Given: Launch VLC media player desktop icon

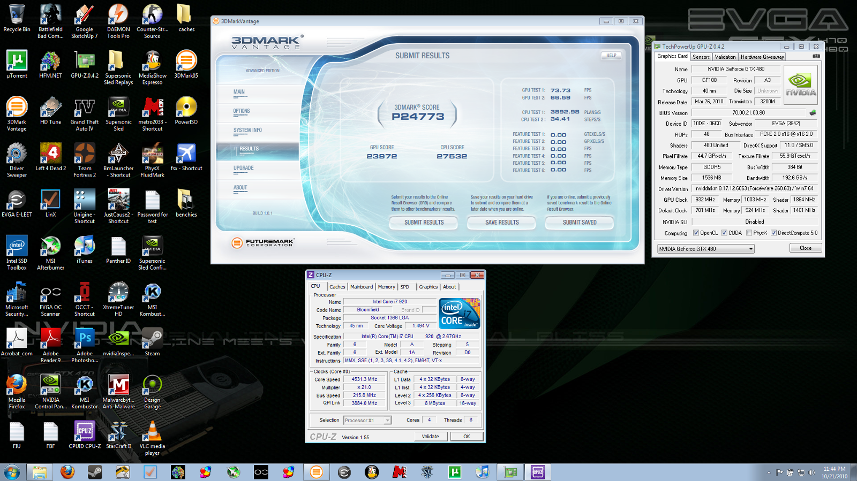Looking at the screenshot, I should point(152,438).
